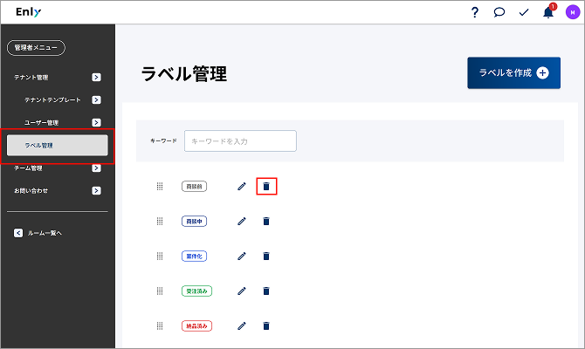The height and width of the screenshot is (349, 585).
Task: Click the ラベルを作成 button
Action: [x=513, y=72]
